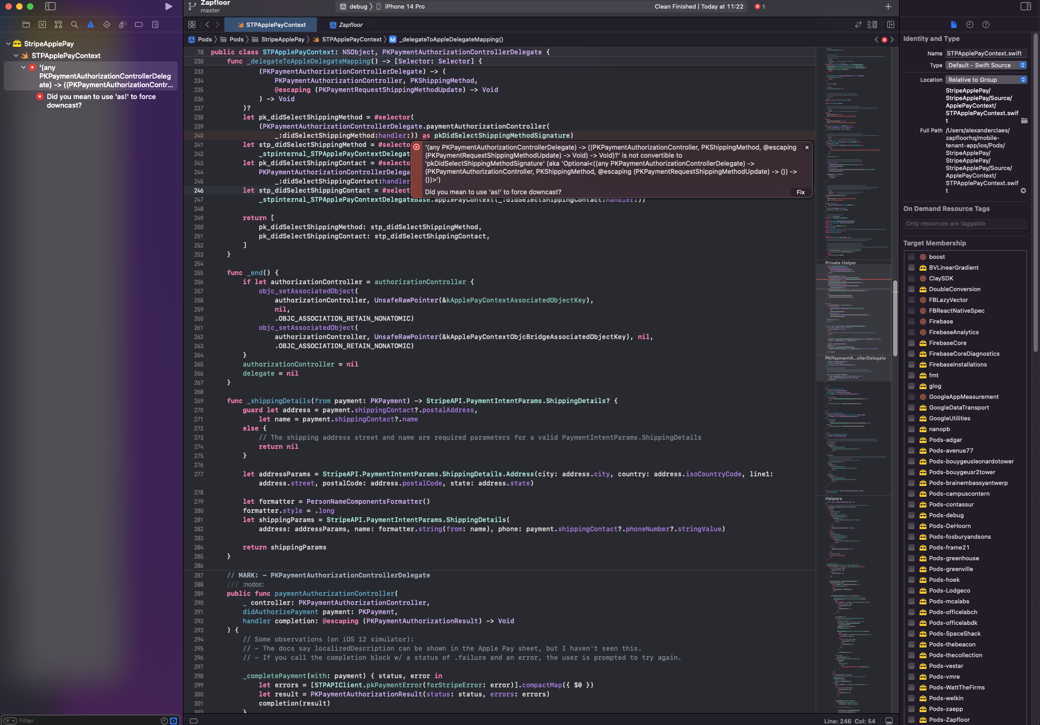The width and height of the screenshot is (1040, 725).
Task: Click the Name field STPApplePayContext.swift
Action: 986,53
